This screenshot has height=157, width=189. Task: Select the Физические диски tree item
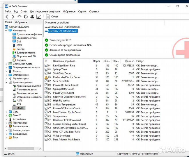[x=27, y=93]
